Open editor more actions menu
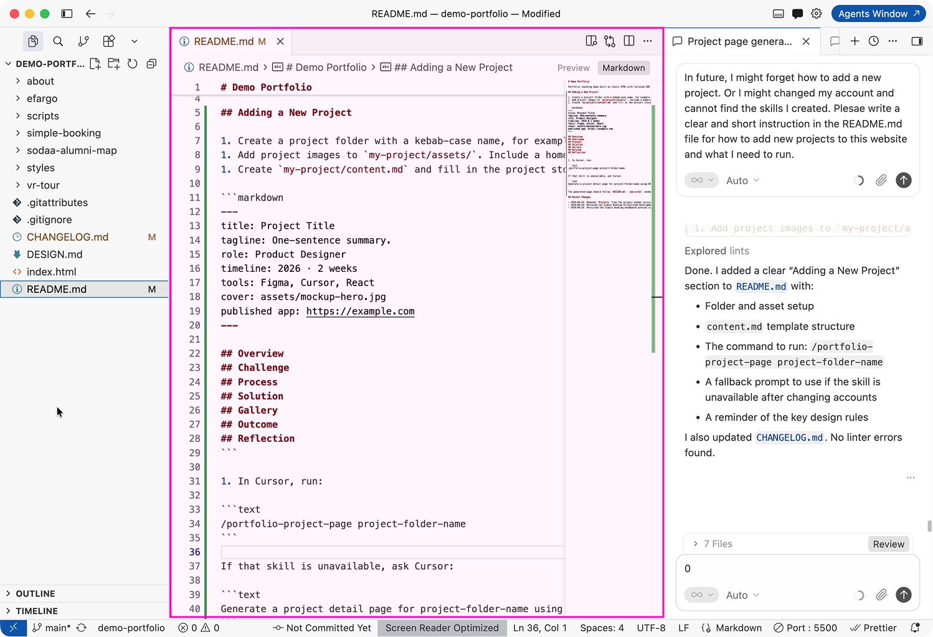933x637 pixels. coord(648,41)
